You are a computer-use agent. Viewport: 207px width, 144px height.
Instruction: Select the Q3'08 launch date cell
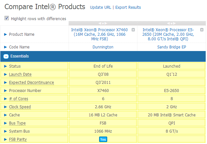[x=103, y=74]
